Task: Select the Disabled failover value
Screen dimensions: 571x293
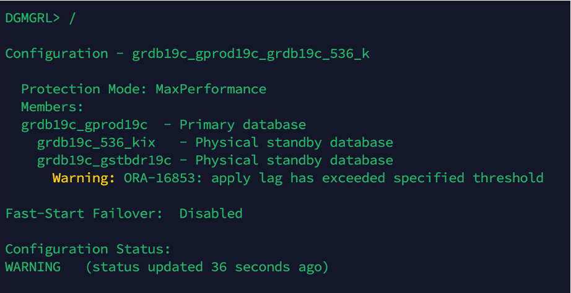Action: (x=211, y=214)
